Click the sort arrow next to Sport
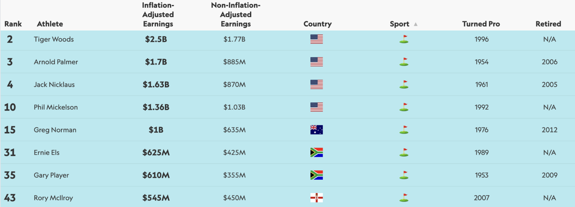This screenshot has width=575, height=207. pyautogui.click(x=416, y=24)
